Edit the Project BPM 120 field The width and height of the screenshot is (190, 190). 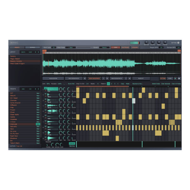point(161,47)
